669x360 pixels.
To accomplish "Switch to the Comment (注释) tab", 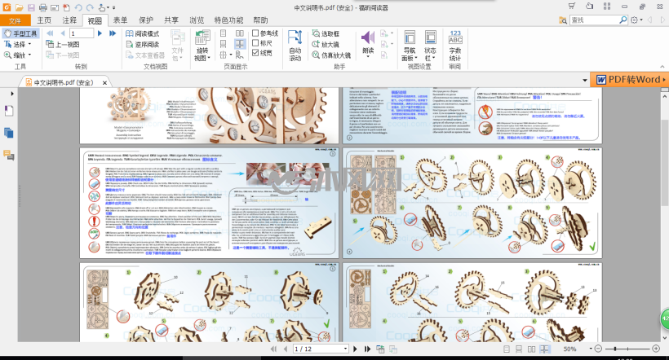I will (x=69, y=20).
